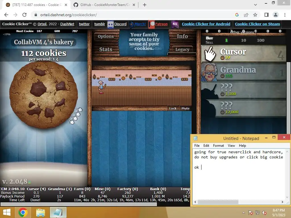The image size is (291, 218).
Task: Open a new Chrome tab
Action: [x=145, y=5]
